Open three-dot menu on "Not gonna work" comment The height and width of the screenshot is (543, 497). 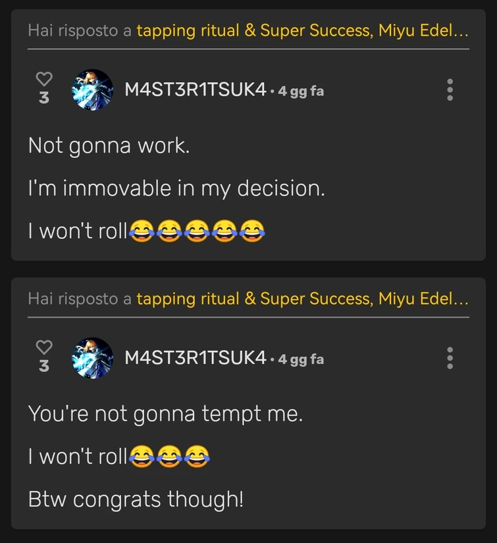450,90
